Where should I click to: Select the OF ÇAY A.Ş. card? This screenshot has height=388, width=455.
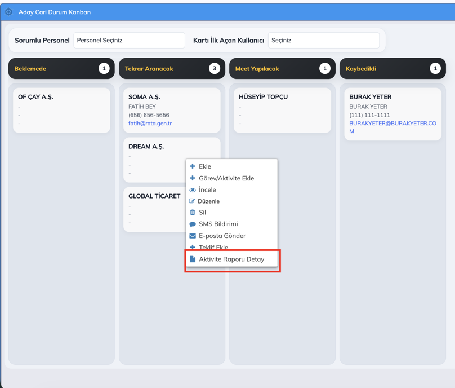click(x=61, y=110)
